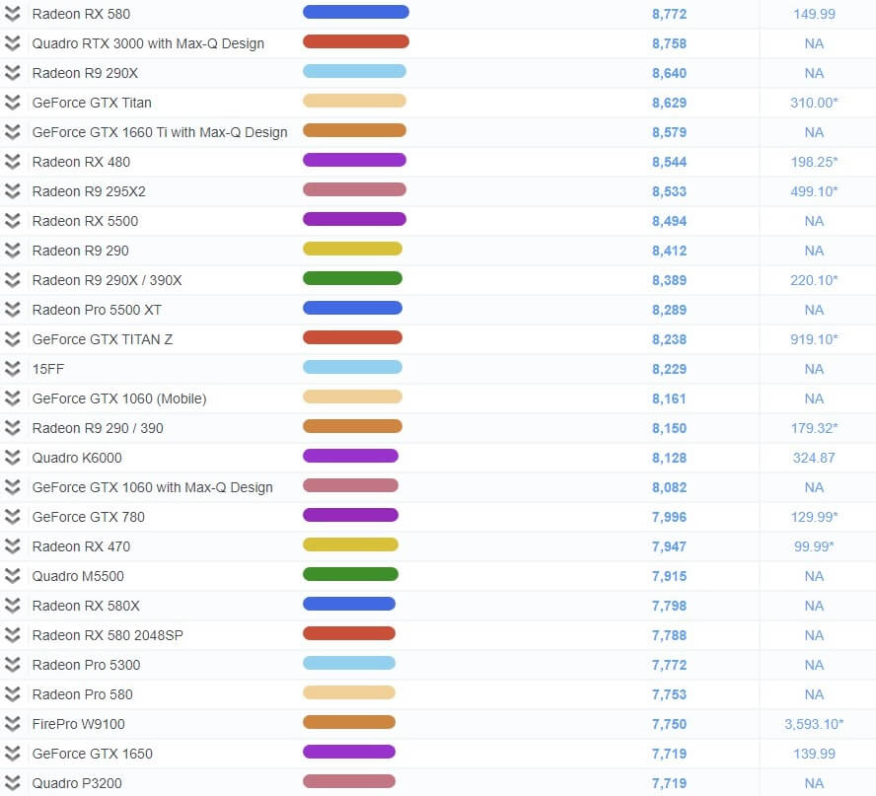Click score 8,629 for GeForce GTX Titan
Viewport: 876px width, 796px height.
pyautogui.click(x=669, y=103)
